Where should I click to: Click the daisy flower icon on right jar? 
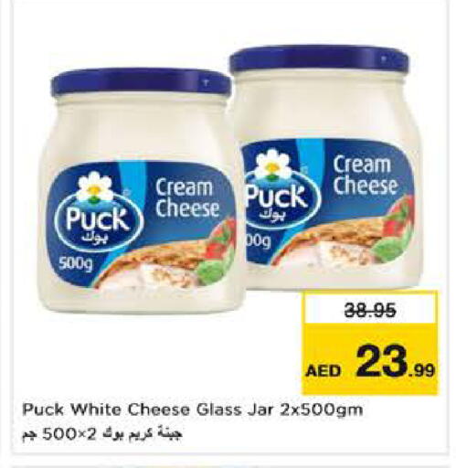click(272, 164)
